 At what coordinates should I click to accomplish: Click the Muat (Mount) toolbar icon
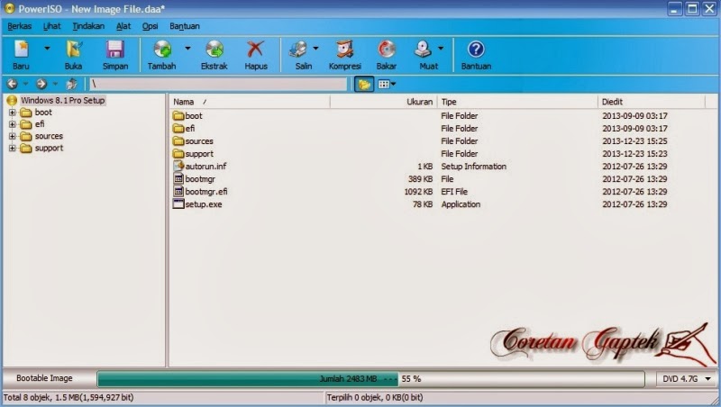(x=423, y=50)
